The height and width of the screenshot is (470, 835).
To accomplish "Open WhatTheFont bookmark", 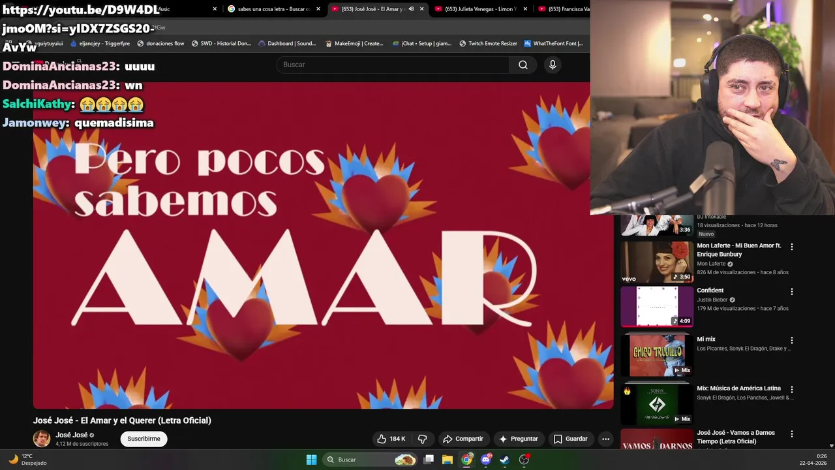I will 554,44.
